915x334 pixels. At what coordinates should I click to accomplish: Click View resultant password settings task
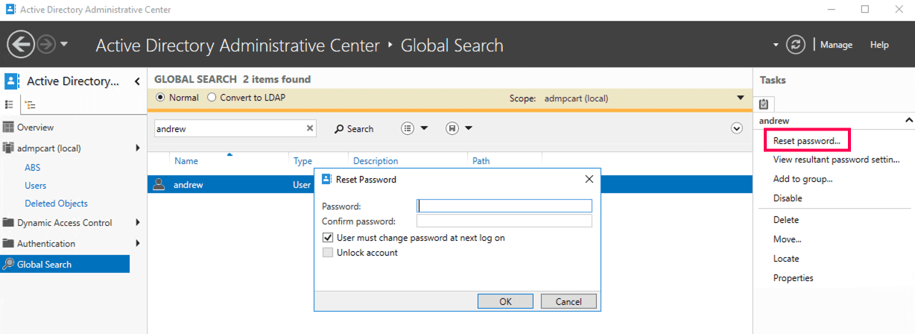click(x=837, y=160)
